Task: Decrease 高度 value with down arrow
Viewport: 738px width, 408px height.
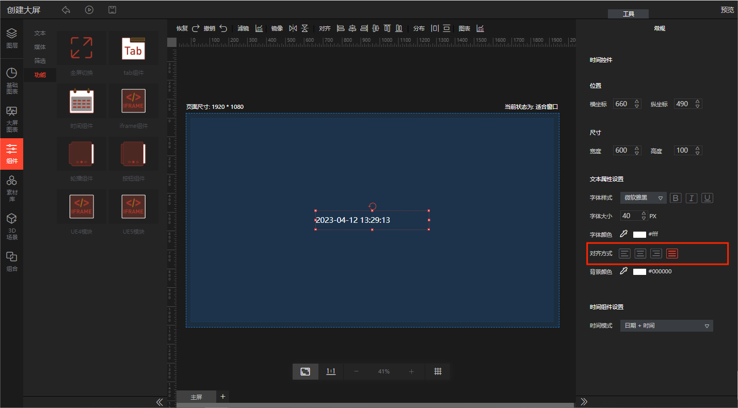Action: 698,153
